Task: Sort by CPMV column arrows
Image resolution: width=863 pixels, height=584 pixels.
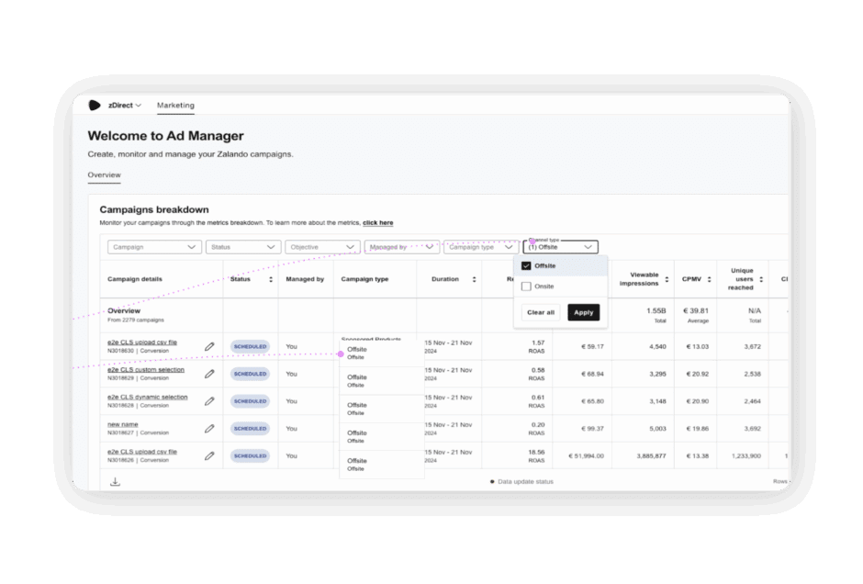Action: click(709, 280)
